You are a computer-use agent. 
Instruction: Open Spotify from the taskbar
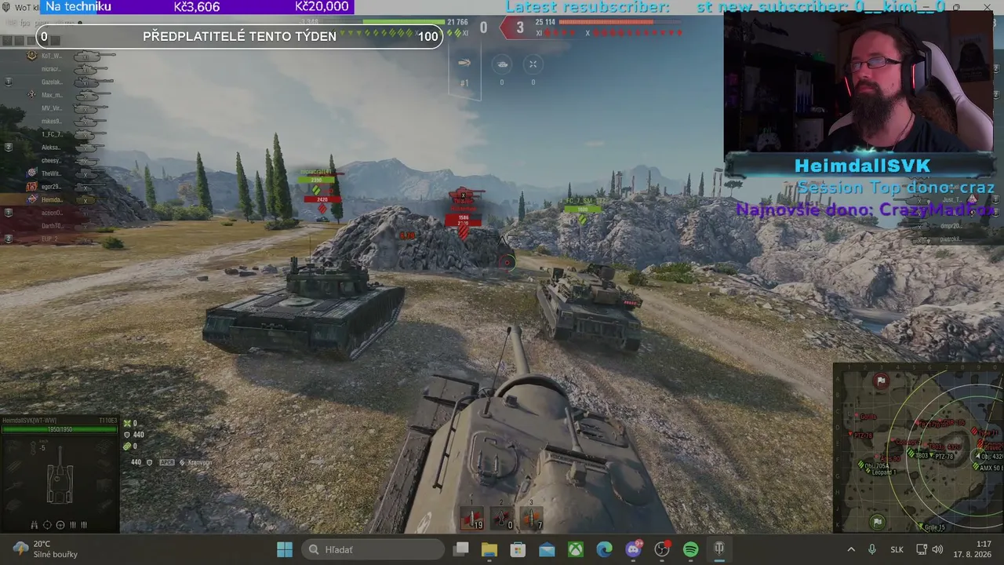click(690, 549)
